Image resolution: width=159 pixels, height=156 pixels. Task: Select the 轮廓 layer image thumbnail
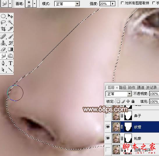(116, 138)
